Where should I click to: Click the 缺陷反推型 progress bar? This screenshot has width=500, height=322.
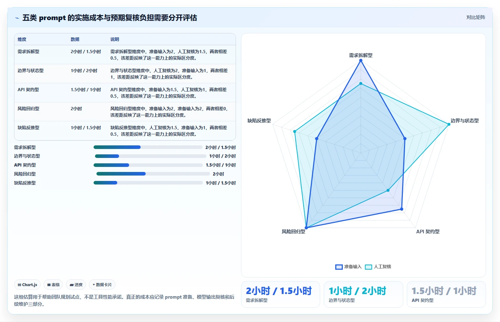coord(148,183)
